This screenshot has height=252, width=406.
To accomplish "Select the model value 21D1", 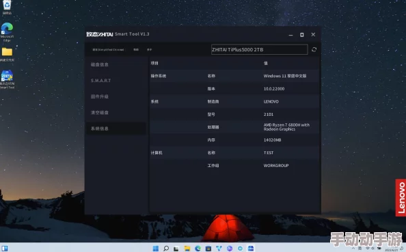I will pos(269,114).
